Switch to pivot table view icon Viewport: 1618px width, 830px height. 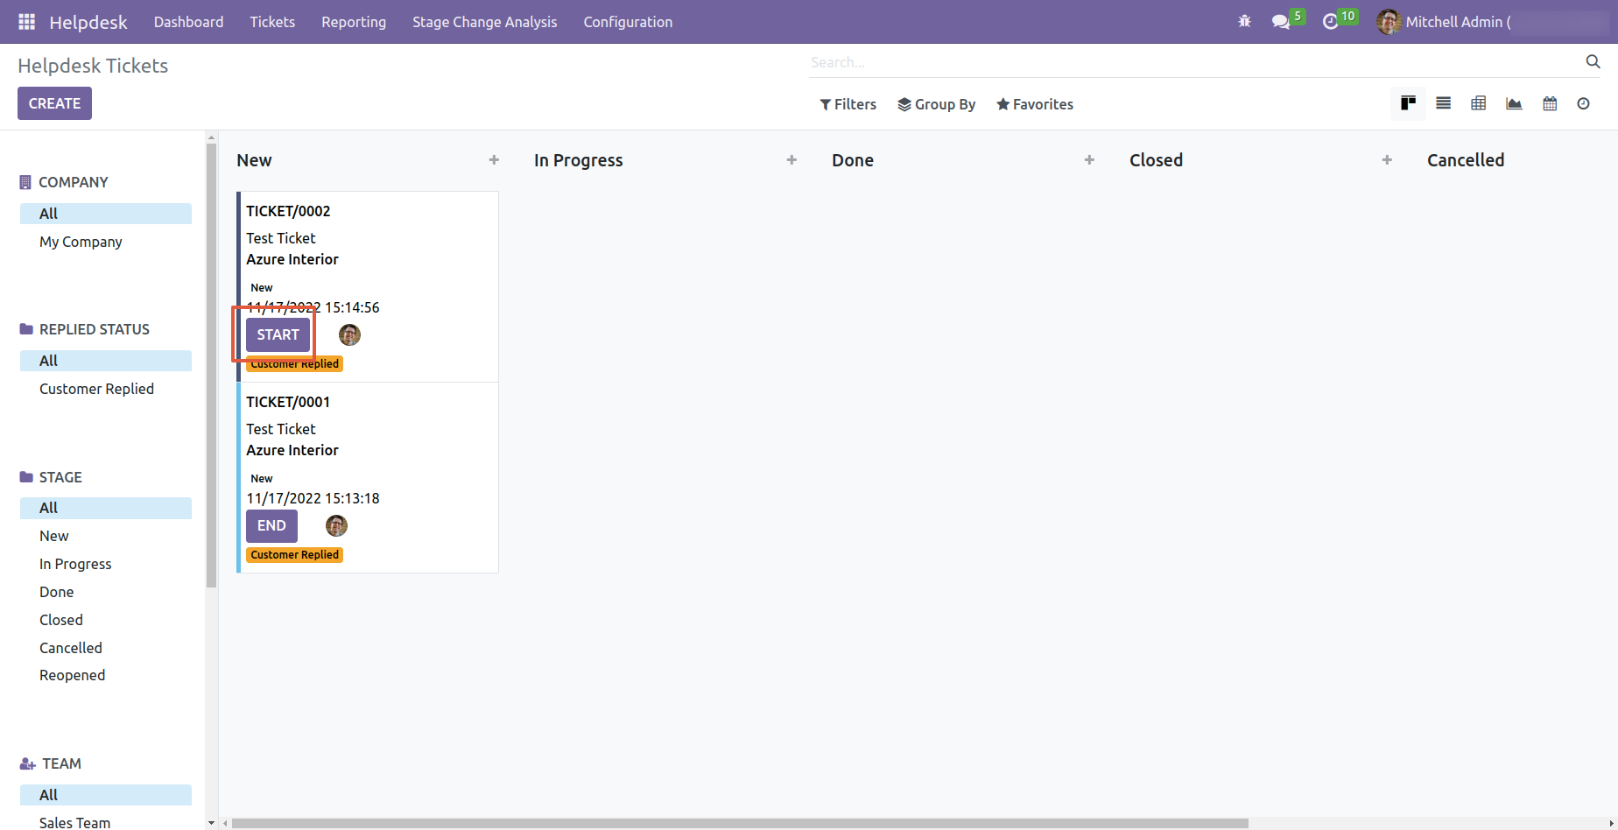tap(1479, 103)
